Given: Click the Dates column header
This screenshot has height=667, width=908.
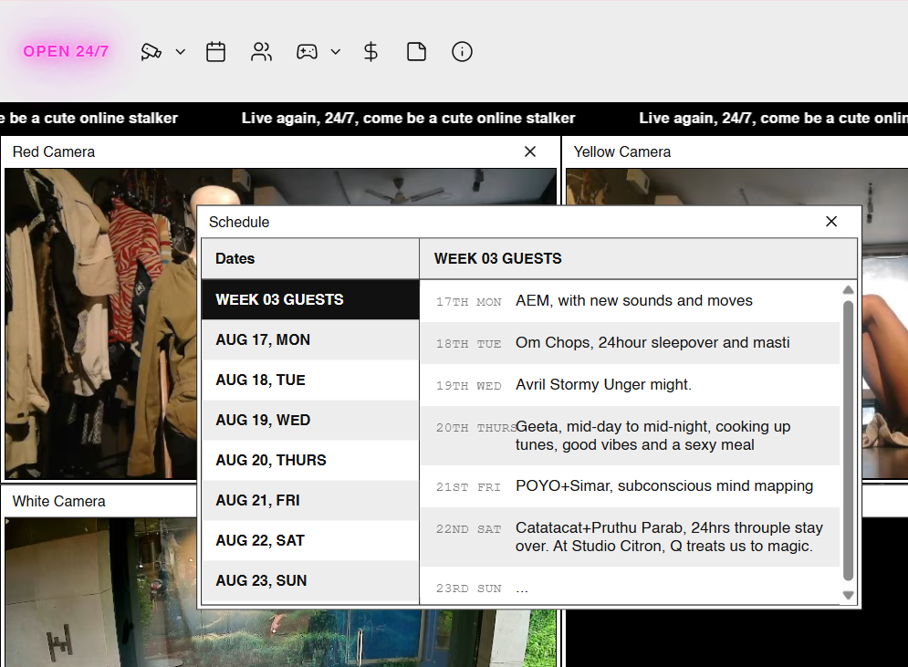Looking at the screenshot, I should [310, 258].
